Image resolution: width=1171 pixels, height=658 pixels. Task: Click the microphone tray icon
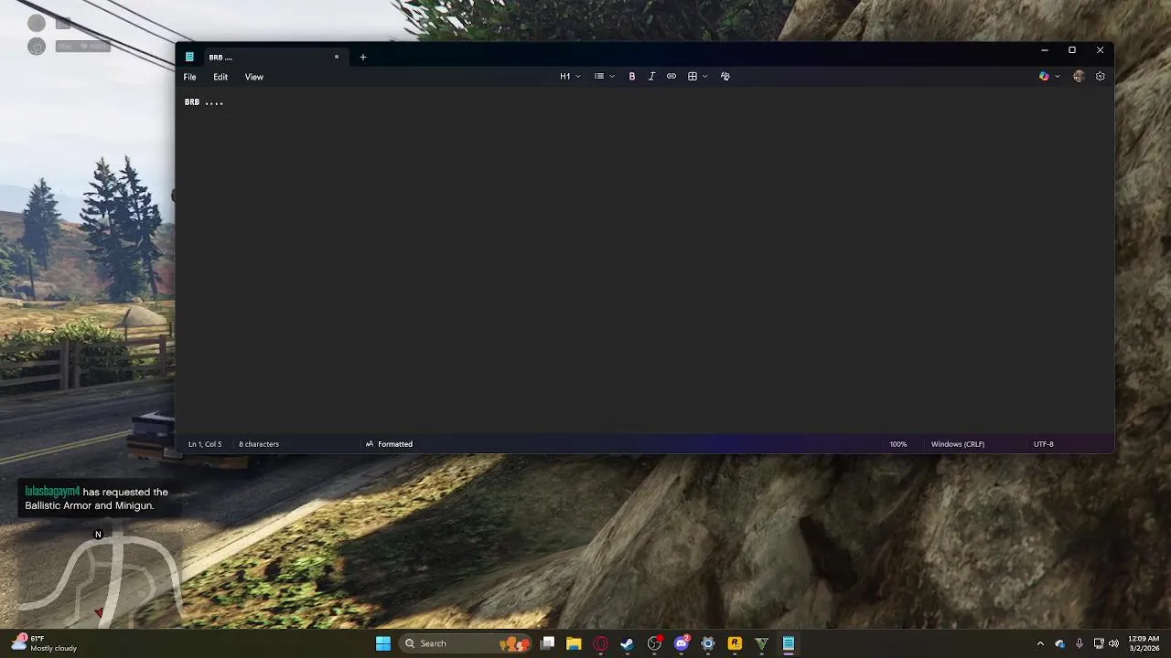click(x=1080, y=643)
